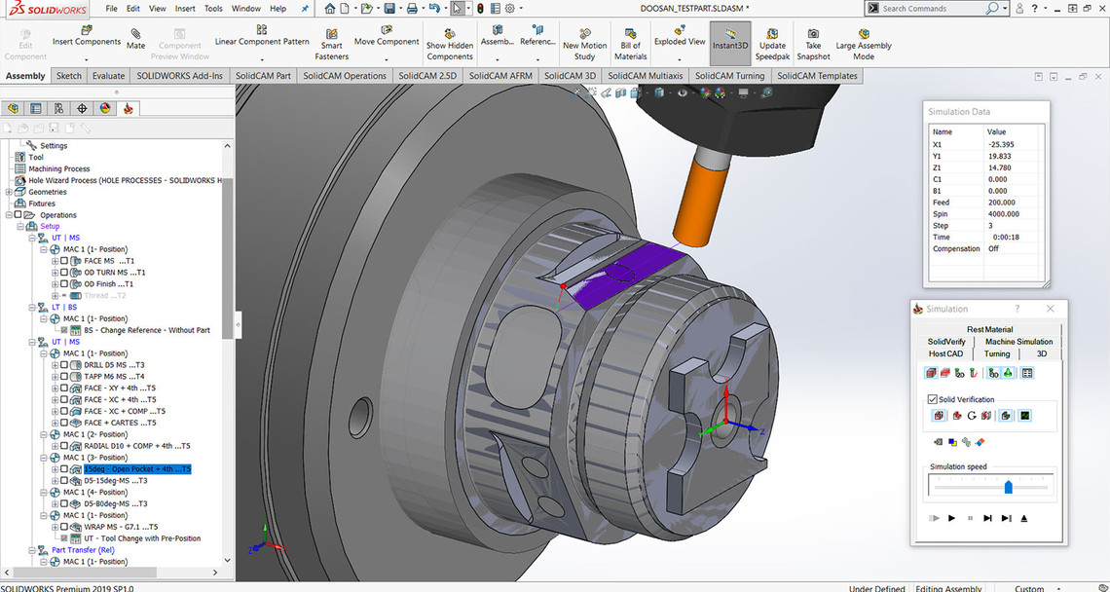Viewport: 1110px width, 592px height.
Task: Open the Tools menu
Action: [213, 9]
